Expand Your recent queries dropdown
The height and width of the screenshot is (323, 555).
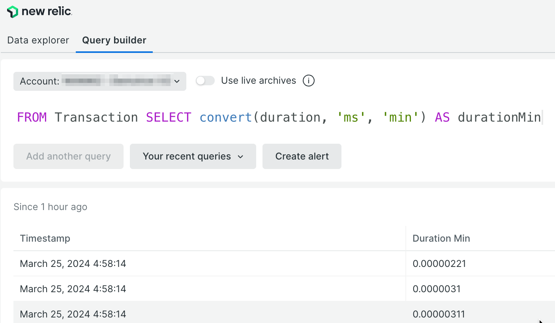coord(193,156)
